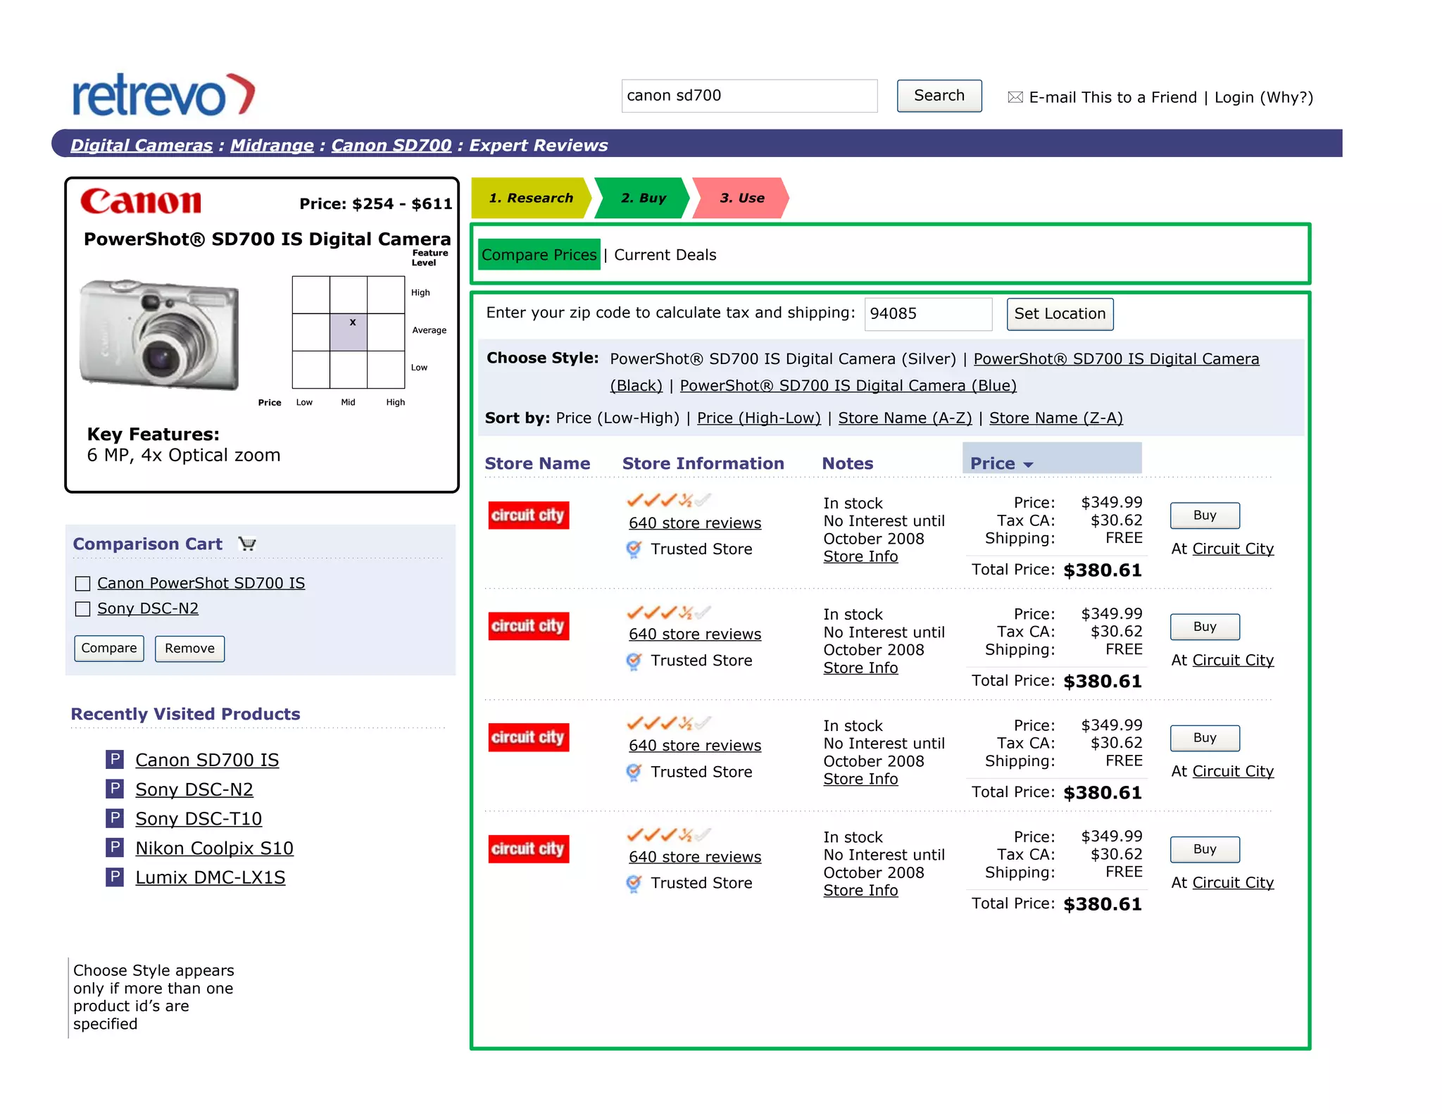The height and width of the screenshot is (1114, 1442).
Task: Click the first Circuit City store logo
Action: pos(528,515)
